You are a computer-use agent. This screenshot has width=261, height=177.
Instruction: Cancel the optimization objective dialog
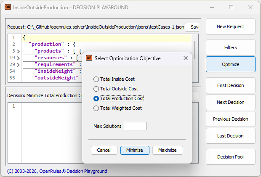(x=104, y=150)
